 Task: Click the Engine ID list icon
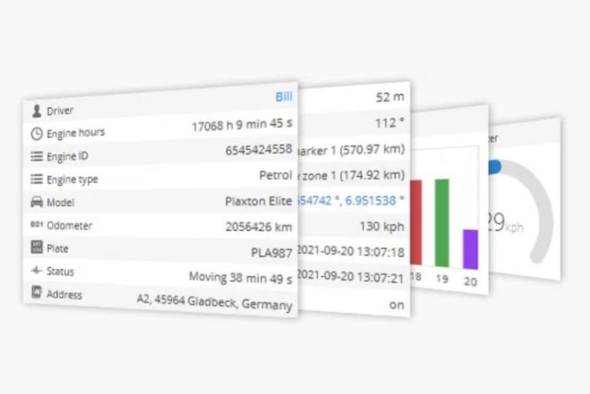point(36,156)
